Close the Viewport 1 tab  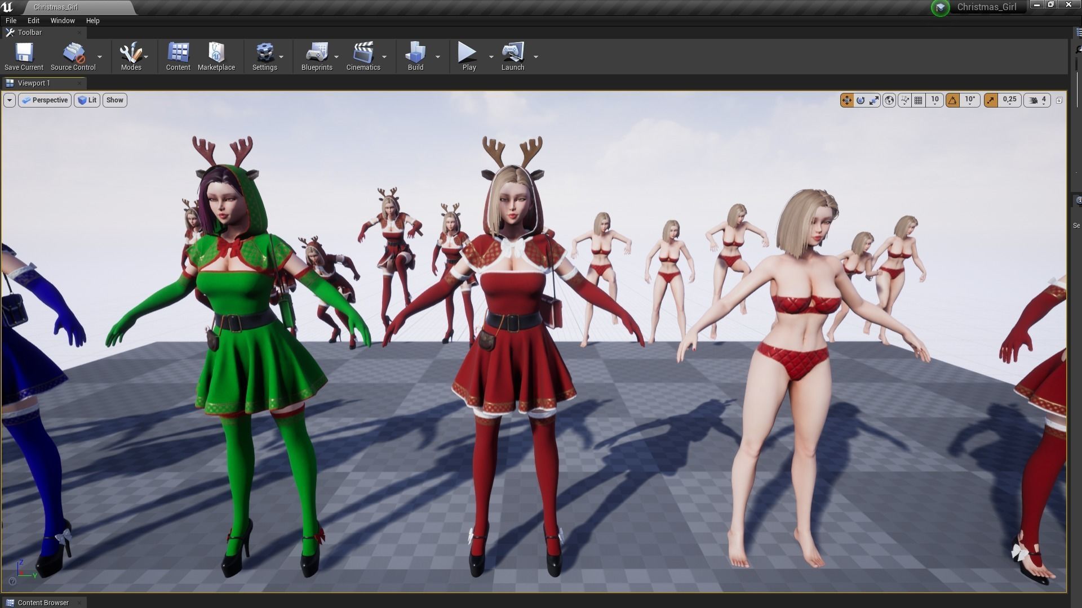coord(79,83)
